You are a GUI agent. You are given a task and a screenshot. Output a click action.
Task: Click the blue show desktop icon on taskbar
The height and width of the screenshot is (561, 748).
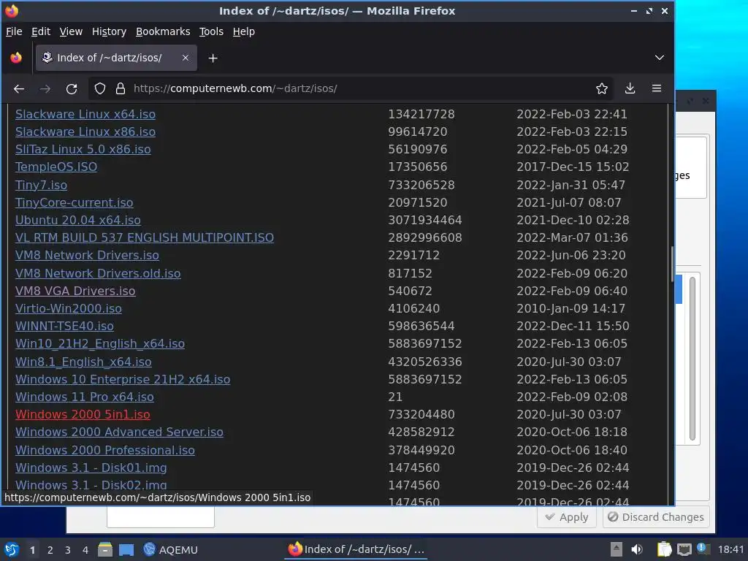[x=126, y=550]
